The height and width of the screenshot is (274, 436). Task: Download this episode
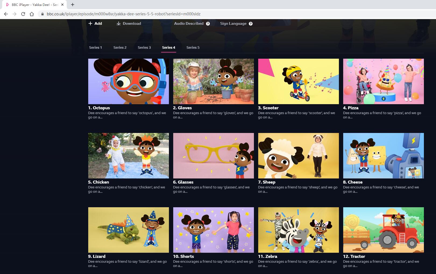coord(129,23)
